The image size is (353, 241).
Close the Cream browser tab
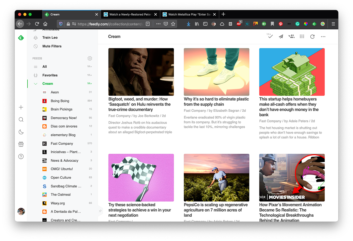[96, 14]
